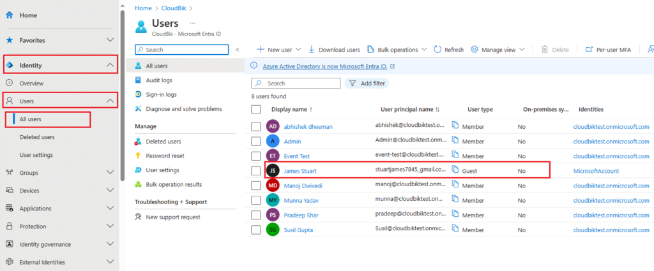
Task: Expand the Devices section chevron
Action: 110,190
